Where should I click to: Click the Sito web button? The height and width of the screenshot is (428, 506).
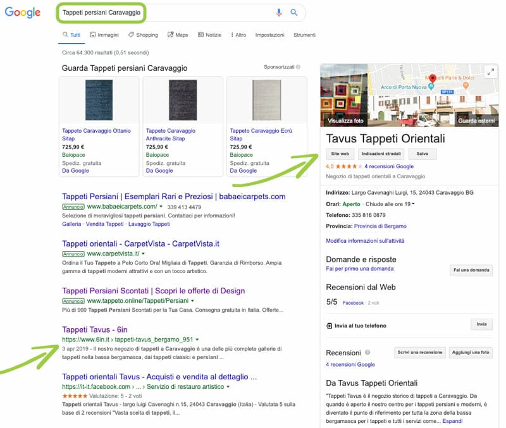[x=340, y=154]
